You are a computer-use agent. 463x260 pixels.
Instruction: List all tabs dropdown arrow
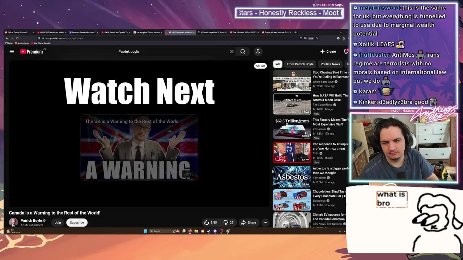[x=341, y=32]
